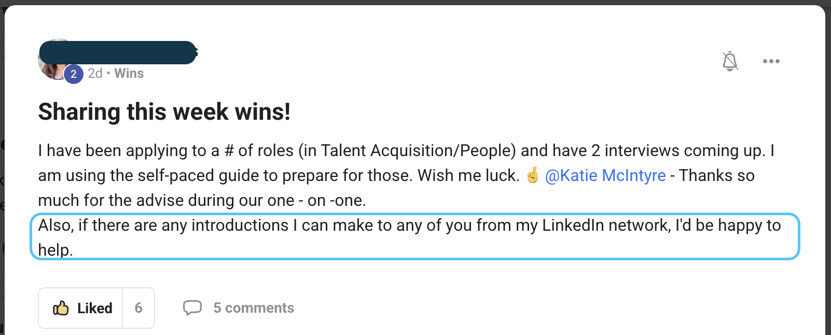Click the crossed fingers emoji

(533, 175)
